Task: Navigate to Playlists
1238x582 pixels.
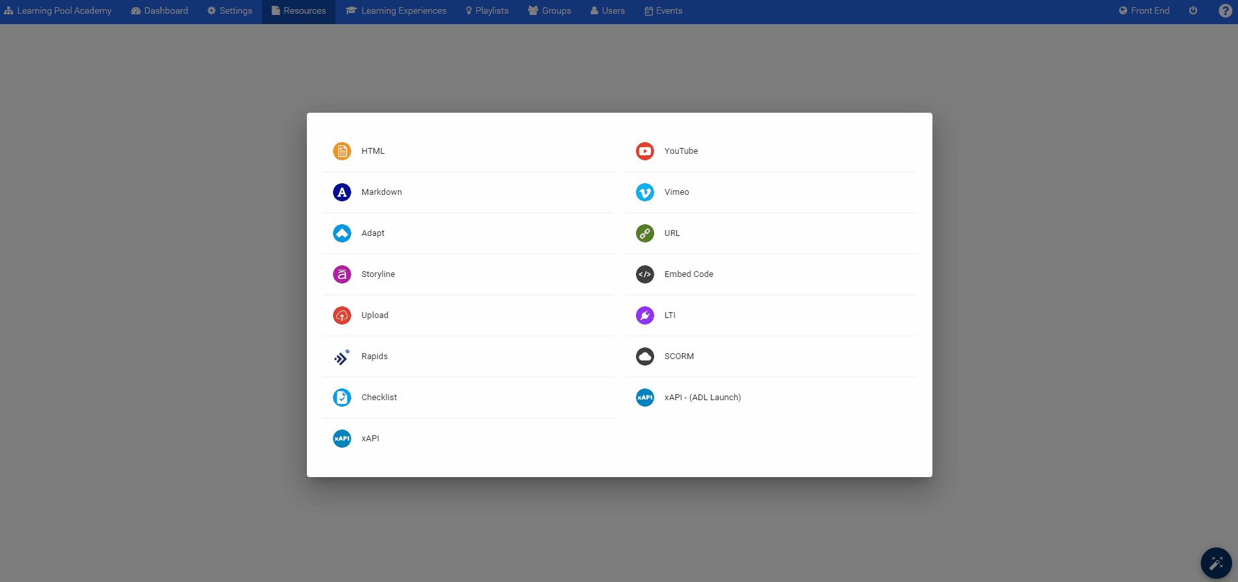Action: 487,11
